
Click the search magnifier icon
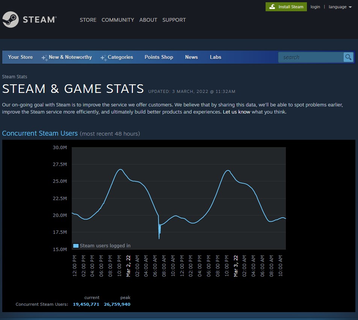coord(348,57)
